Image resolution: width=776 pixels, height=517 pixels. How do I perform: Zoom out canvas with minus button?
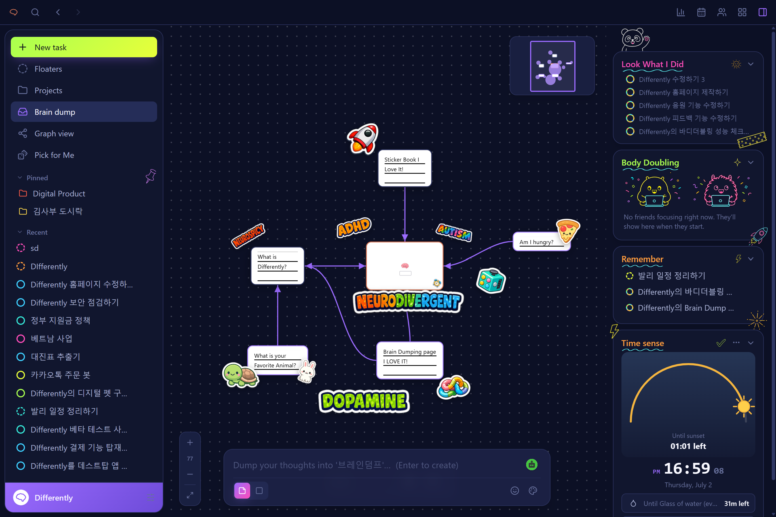(x=190, y=474)
